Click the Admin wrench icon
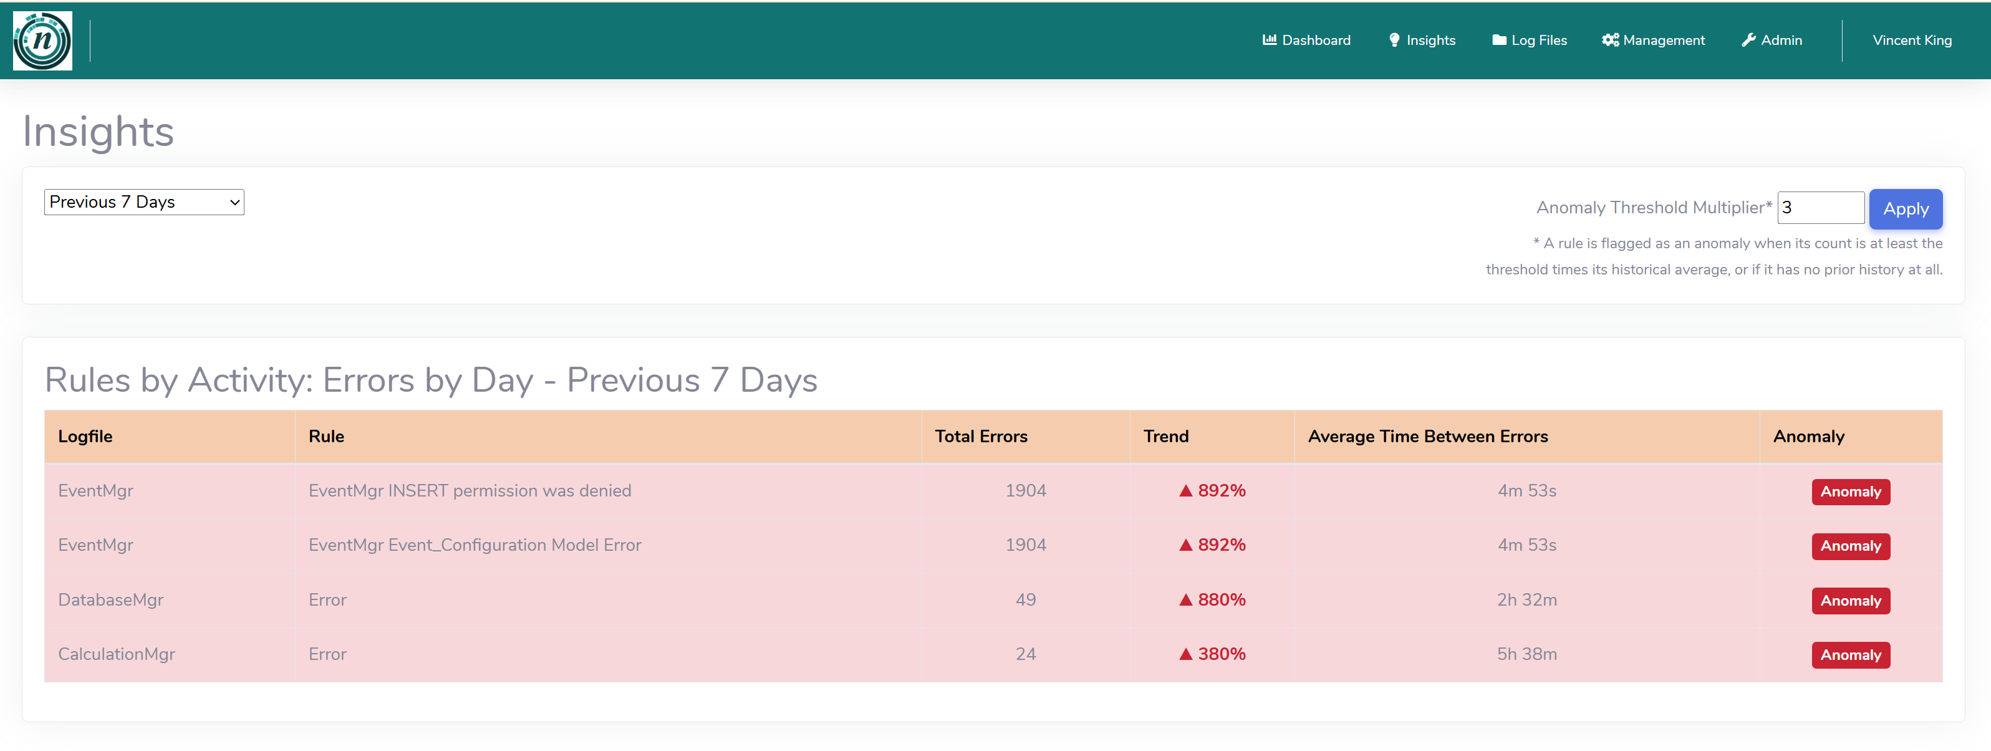The image size is (1991, 751). (1748, 40)
